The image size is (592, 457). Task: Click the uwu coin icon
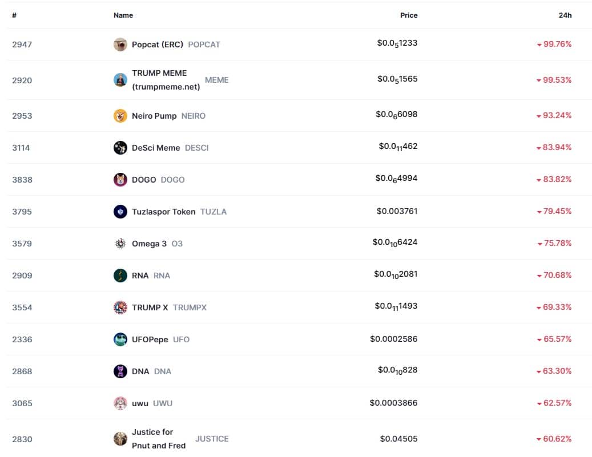[120, 403]
